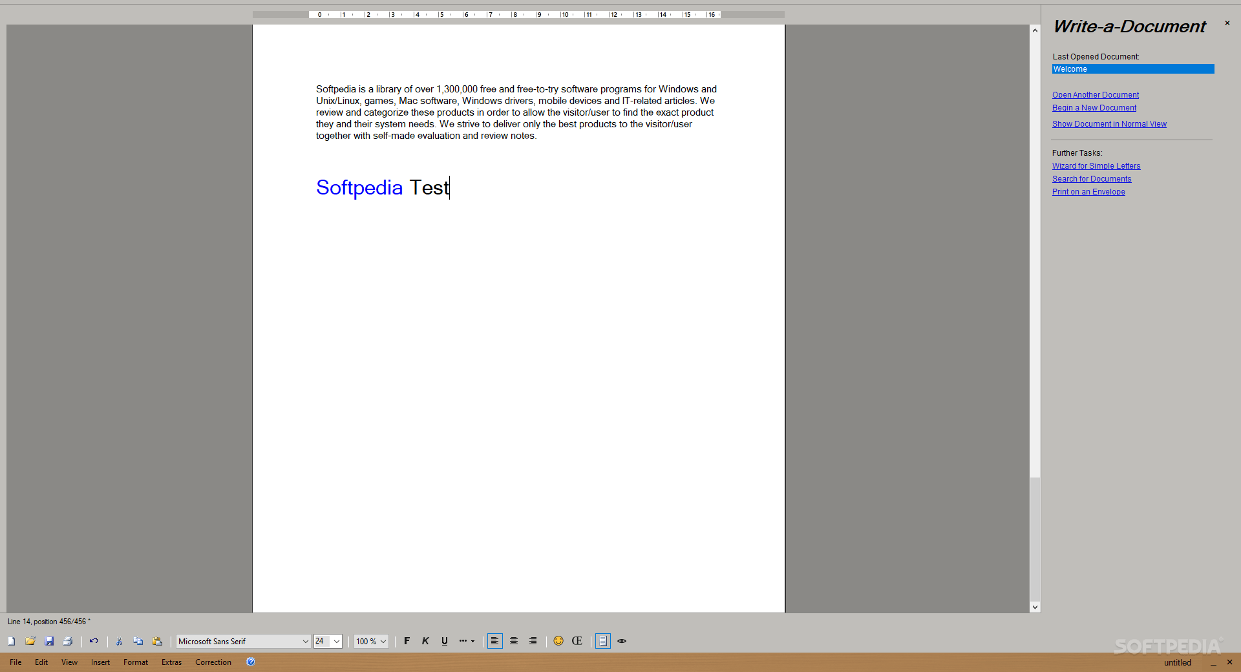Launch the Wizard for Simple Letters
Viewport: 1241px width, 672px height.
click(x=1096, y=166)
